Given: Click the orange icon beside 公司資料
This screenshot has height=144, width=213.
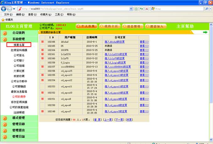Looking at the screenshot, I should [x=4, y=33].
